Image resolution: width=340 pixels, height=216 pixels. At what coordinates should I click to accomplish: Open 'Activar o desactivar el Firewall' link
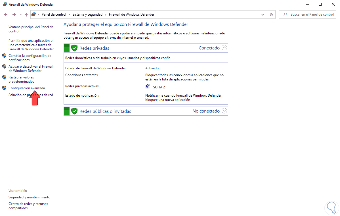31,68
